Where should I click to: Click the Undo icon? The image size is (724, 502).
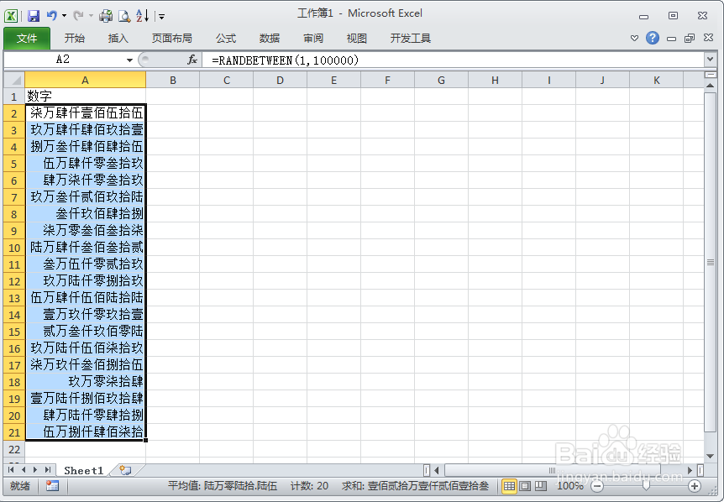click(x=52, y=16)
